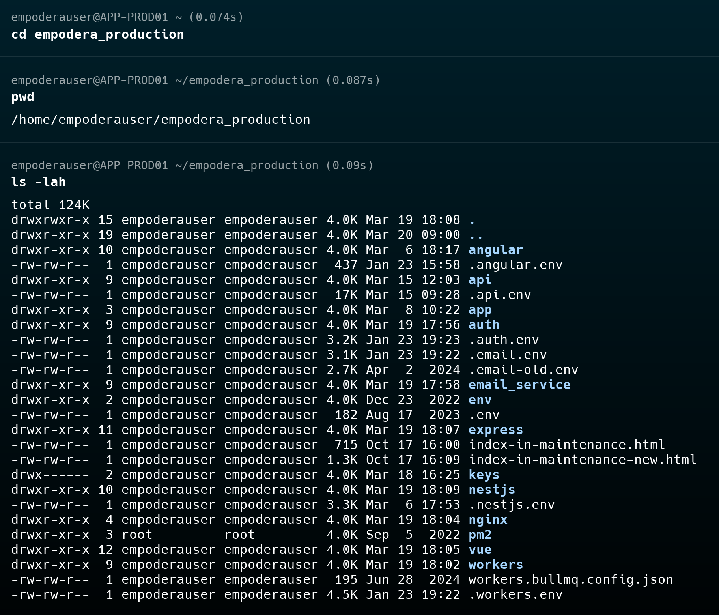Open the nestjs directory entry

(x=492, y=490)
